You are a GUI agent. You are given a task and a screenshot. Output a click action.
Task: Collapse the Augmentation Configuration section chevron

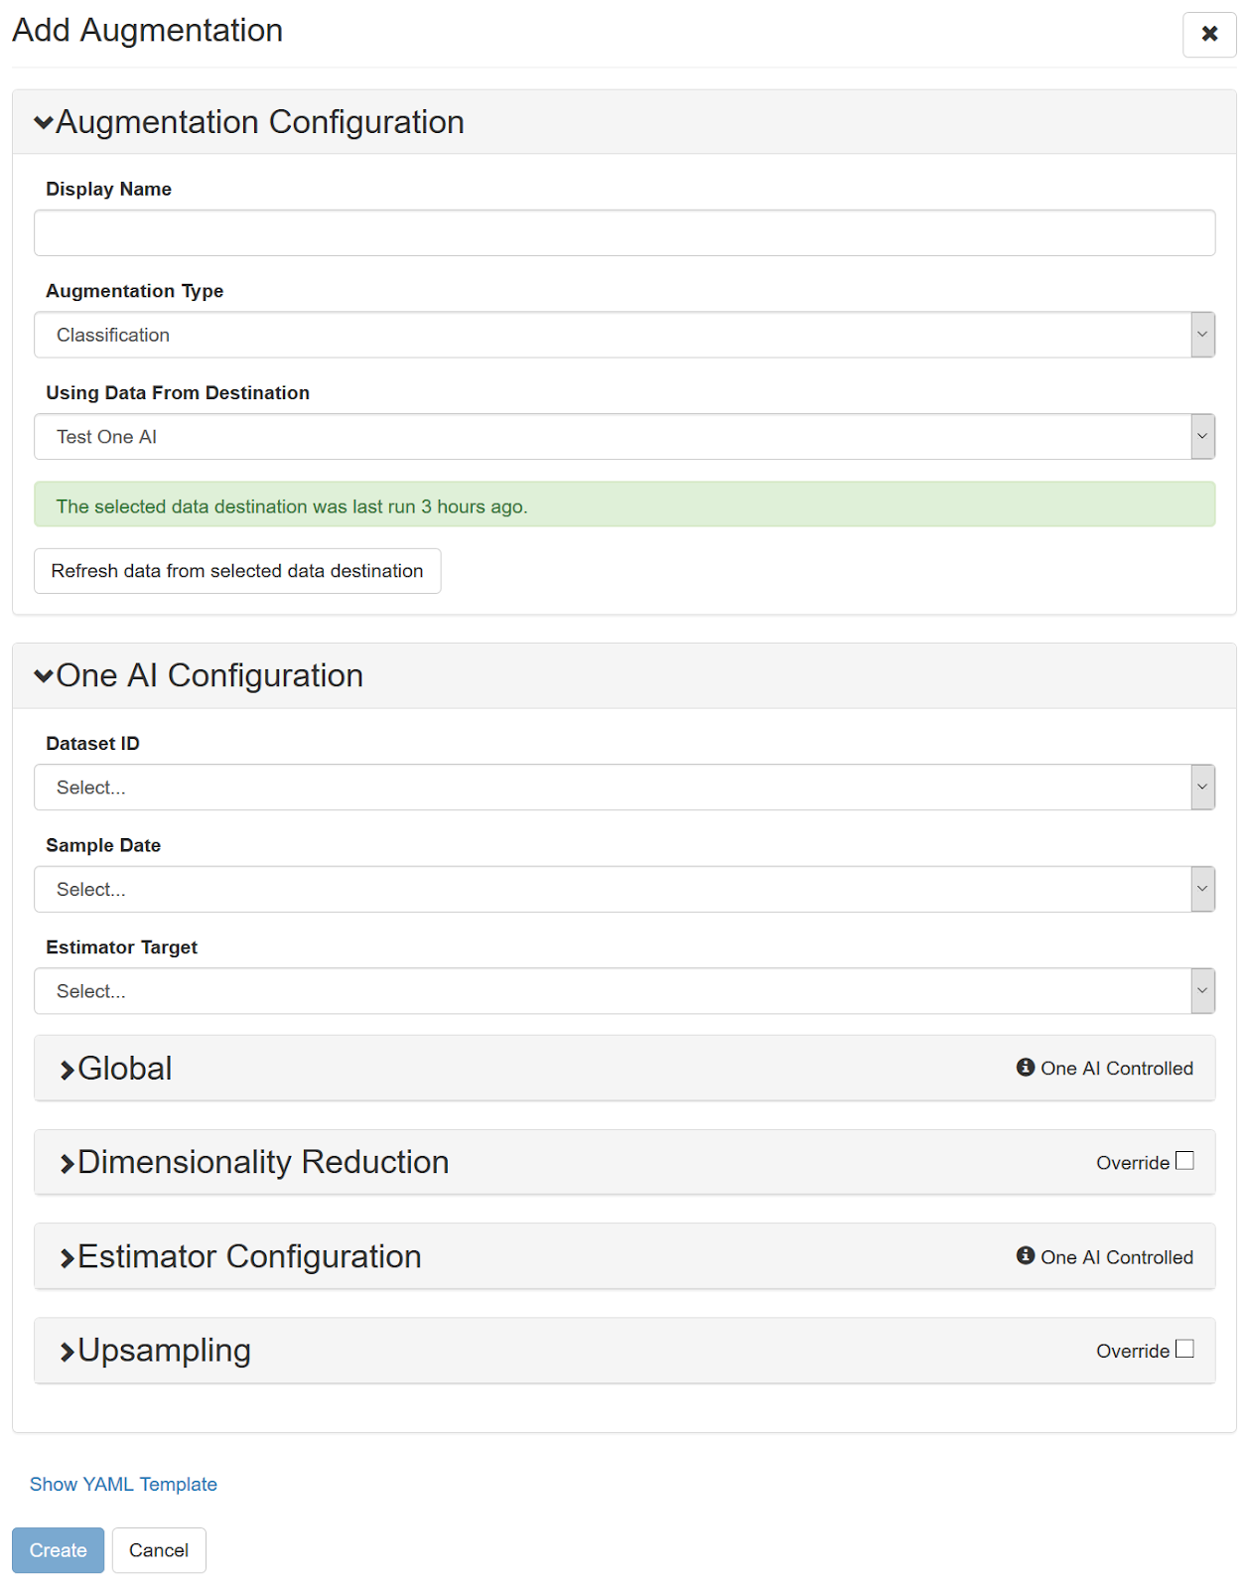coord(44,123)
